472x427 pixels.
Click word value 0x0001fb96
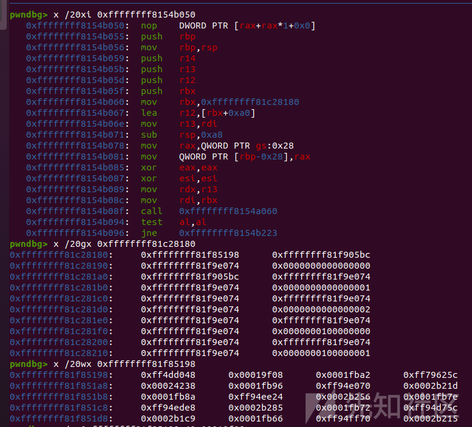click(x=256, y=386)
